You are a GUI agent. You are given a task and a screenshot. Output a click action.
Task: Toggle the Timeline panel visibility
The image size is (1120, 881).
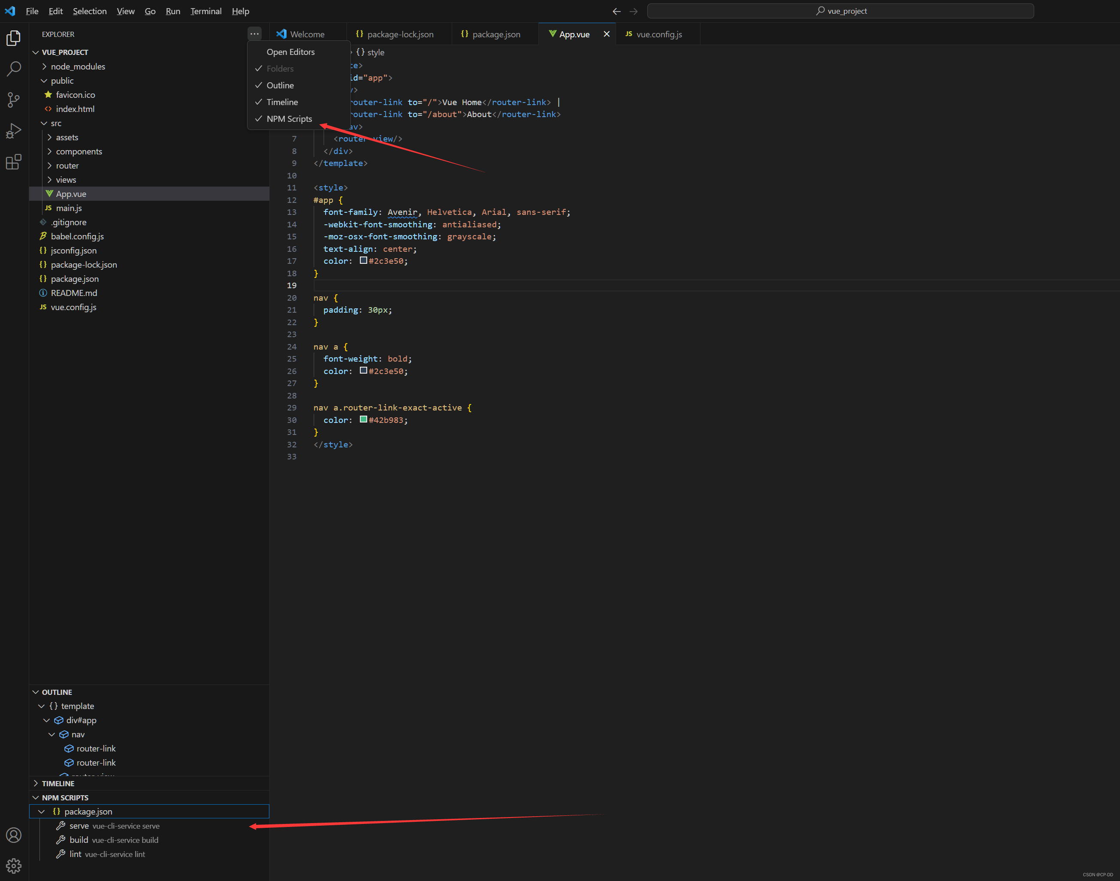(x=281, y=102)
